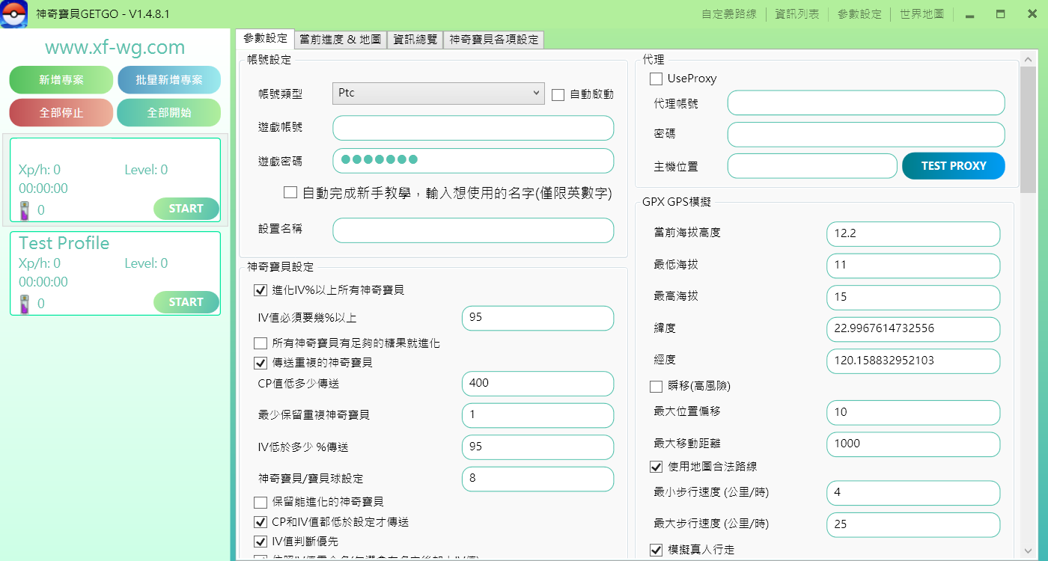Click the 最大移動距離 field
1048x561 pixels.
point(913,444)
